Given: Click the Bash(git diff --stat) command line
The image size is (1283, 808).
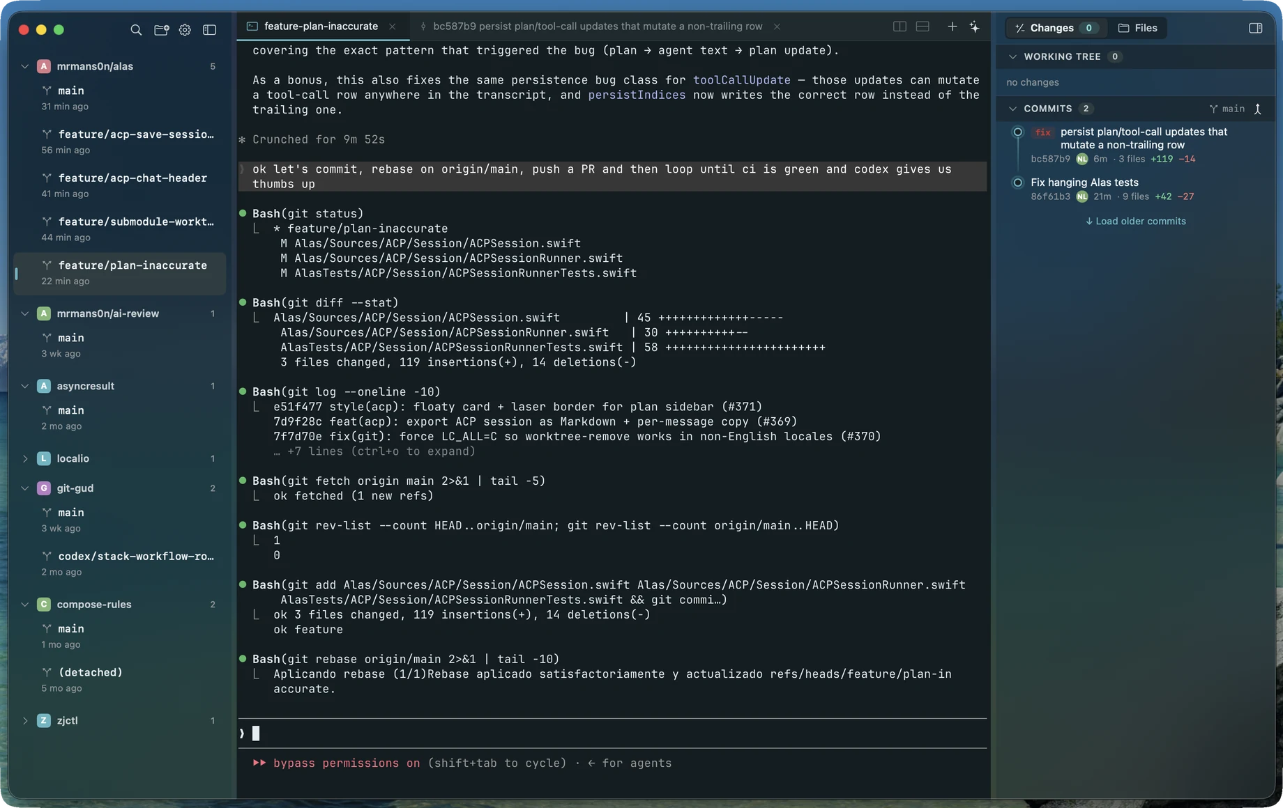Looking at the screenshot, I should (x=325, y=303).
